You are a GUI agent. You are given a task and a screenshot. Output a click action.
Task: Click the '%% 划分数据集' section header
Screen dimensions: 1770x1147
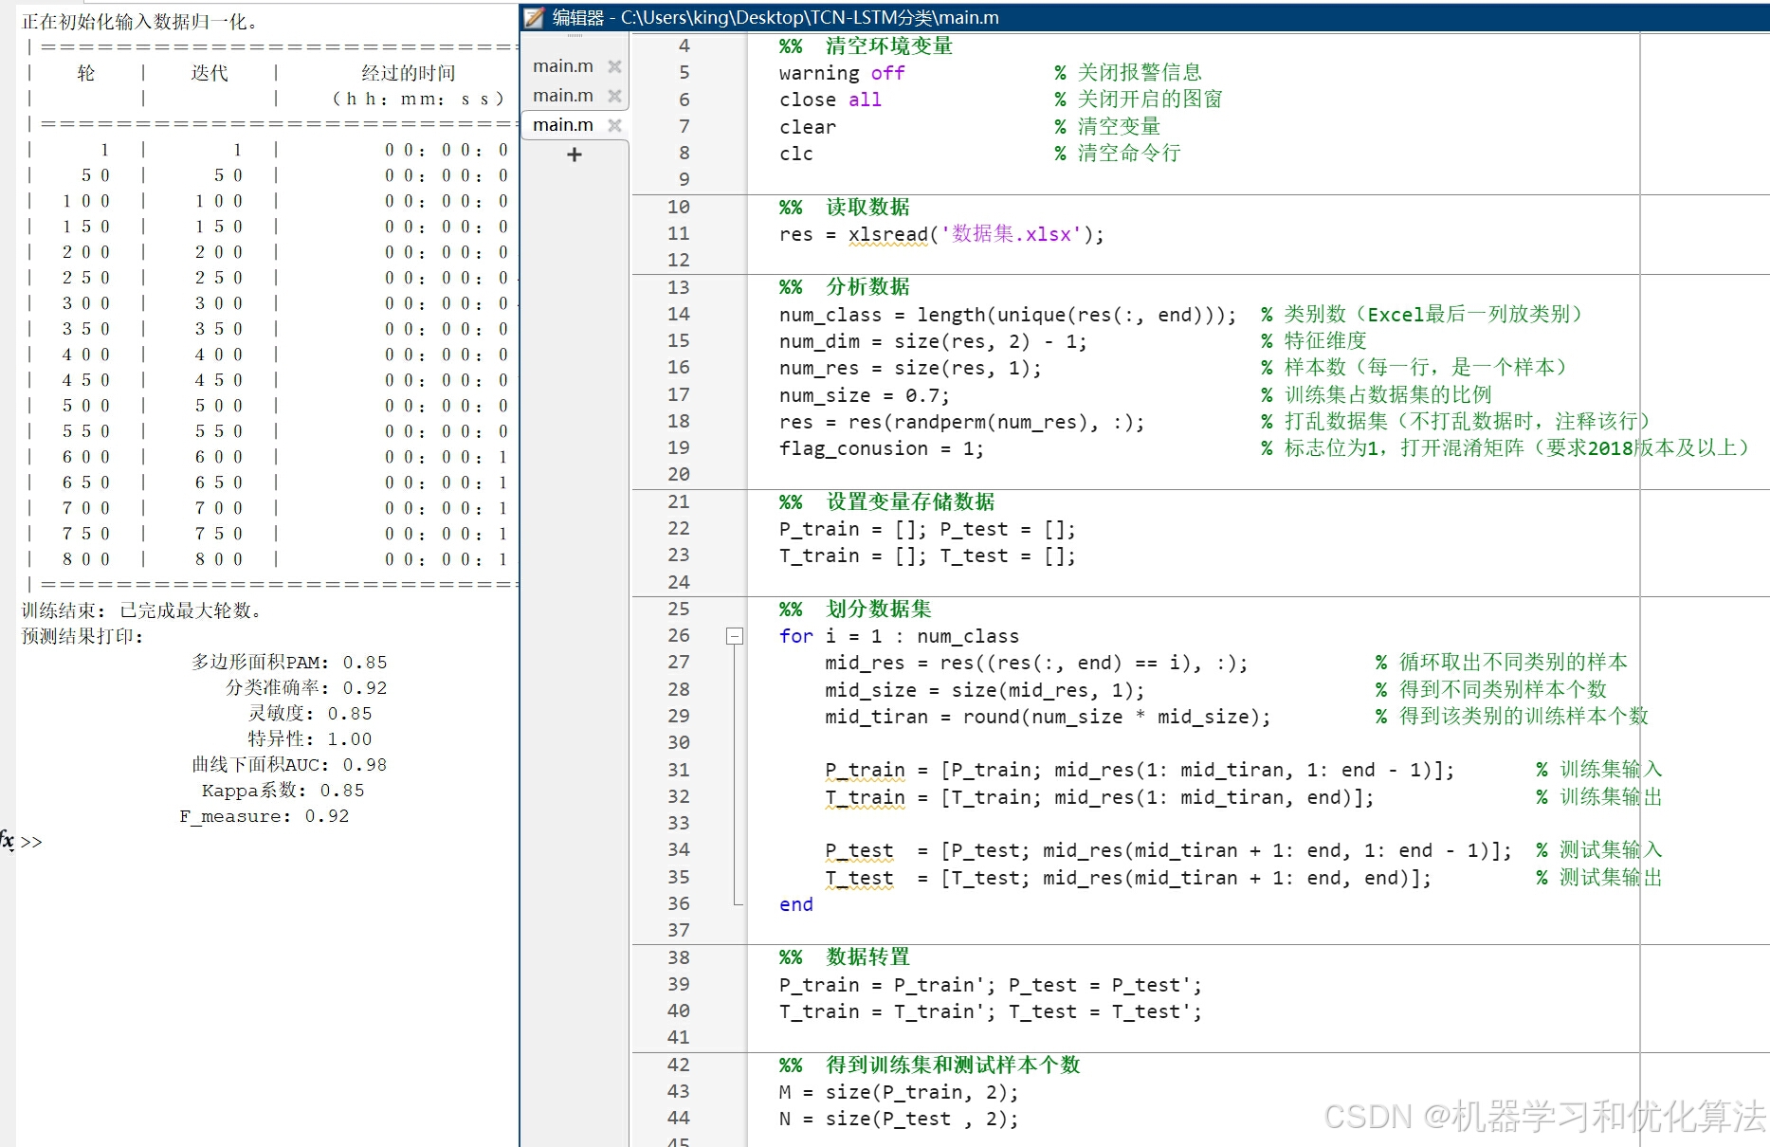[x=855, y=609]
